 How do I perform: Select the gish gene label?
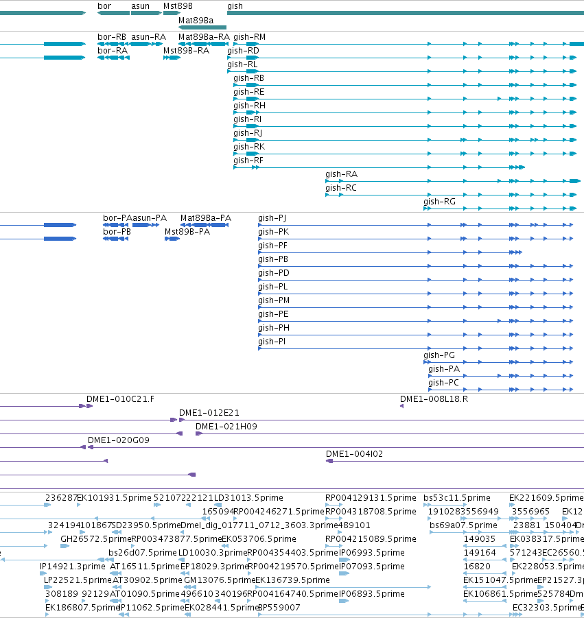click(x=235, y=6)
